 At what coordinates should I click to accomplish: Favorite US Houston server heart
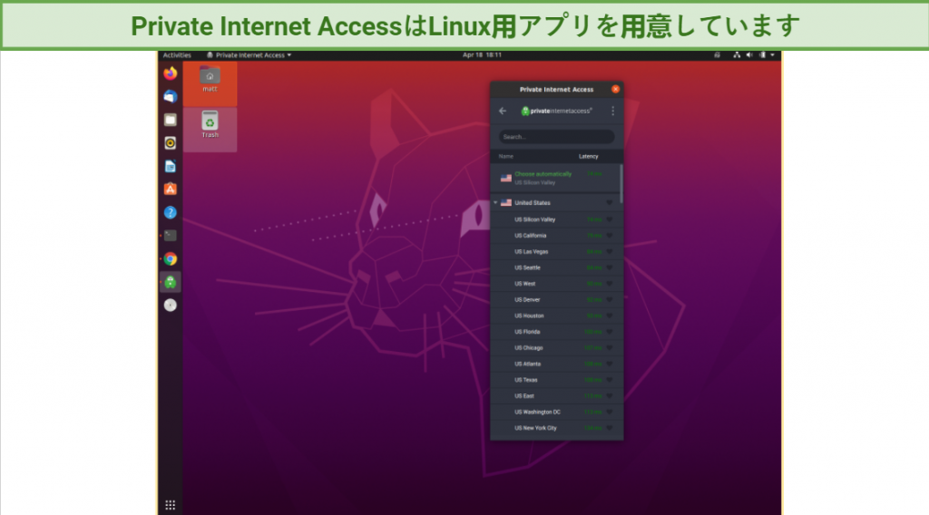tap(609, 316)
